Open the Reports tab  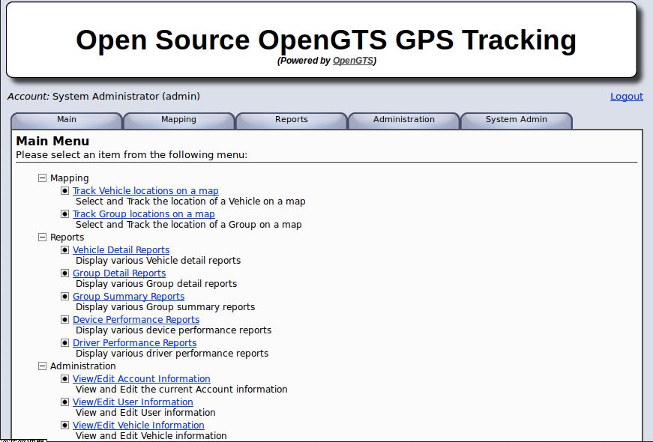click(x=292, y=120)
